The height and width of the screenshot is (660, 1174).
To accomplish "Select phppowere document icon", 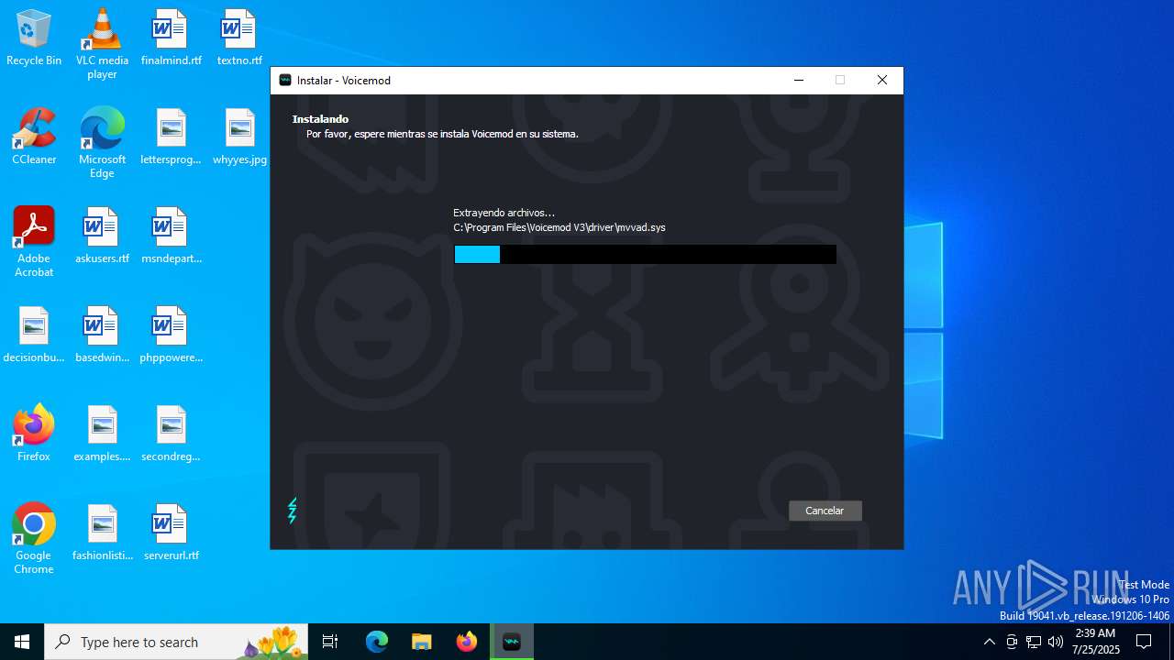I will tap(171, 335).
